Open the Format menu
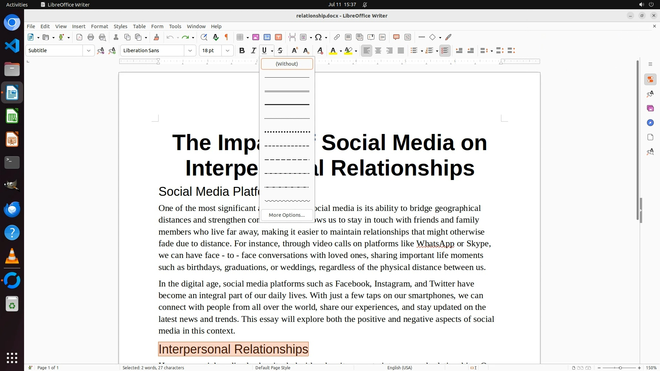The image size is (660, 371). [99, 26]
